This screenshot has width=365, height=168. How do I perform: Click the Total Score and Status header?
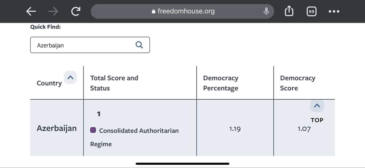click(114, 83)
